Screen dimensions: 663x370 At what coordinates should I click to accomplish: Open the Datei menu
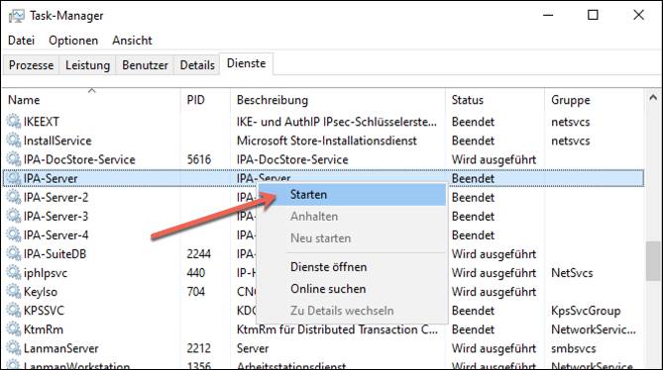pyautogui.click(x=21, y=41)
